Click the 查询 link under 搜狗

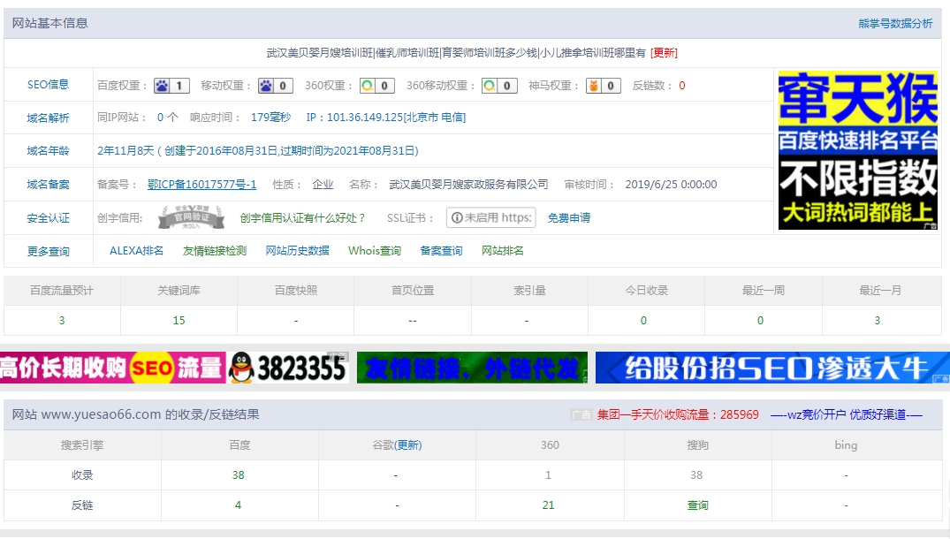click(x=697, y=505)
